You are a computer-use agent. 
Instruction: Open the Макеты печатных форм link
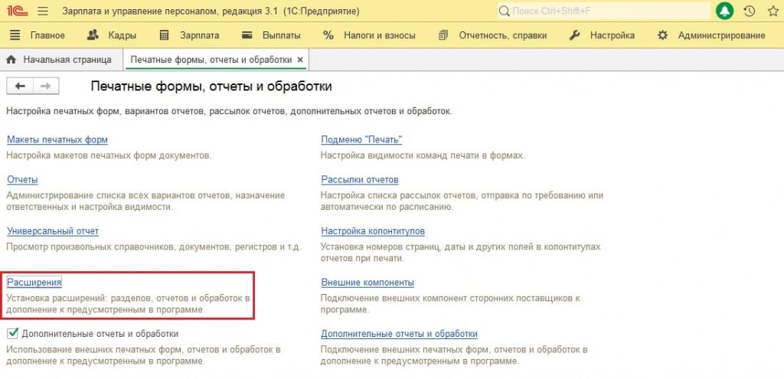pyautogui.click(x=57, y=140)
